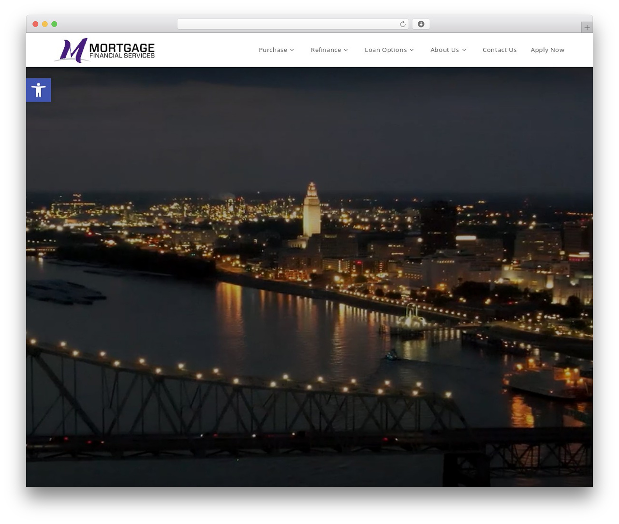The image size is (619, 524).
Task: Follow the Apply Now link
Action: [547, 50]
